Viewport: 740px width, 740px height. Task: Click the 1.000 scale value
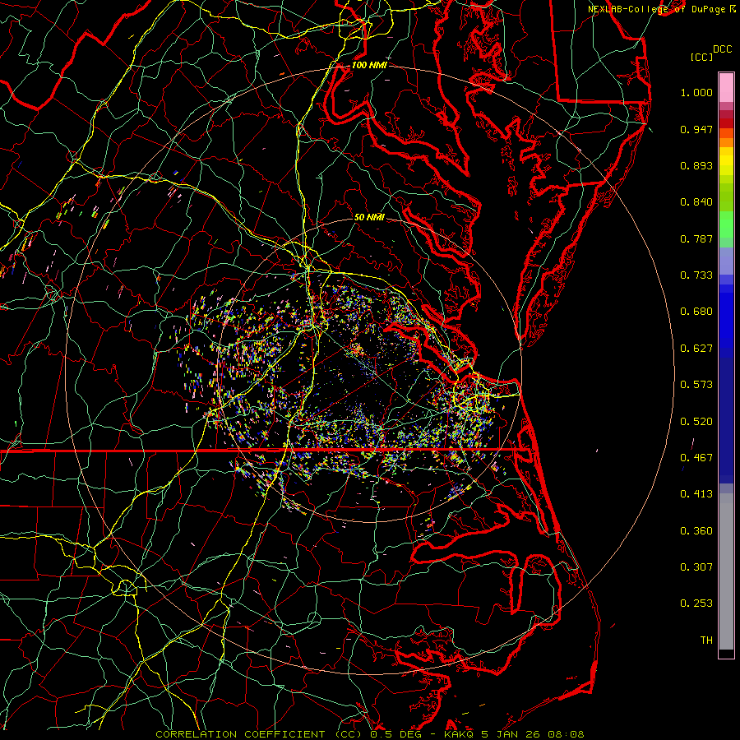[696, 93]
